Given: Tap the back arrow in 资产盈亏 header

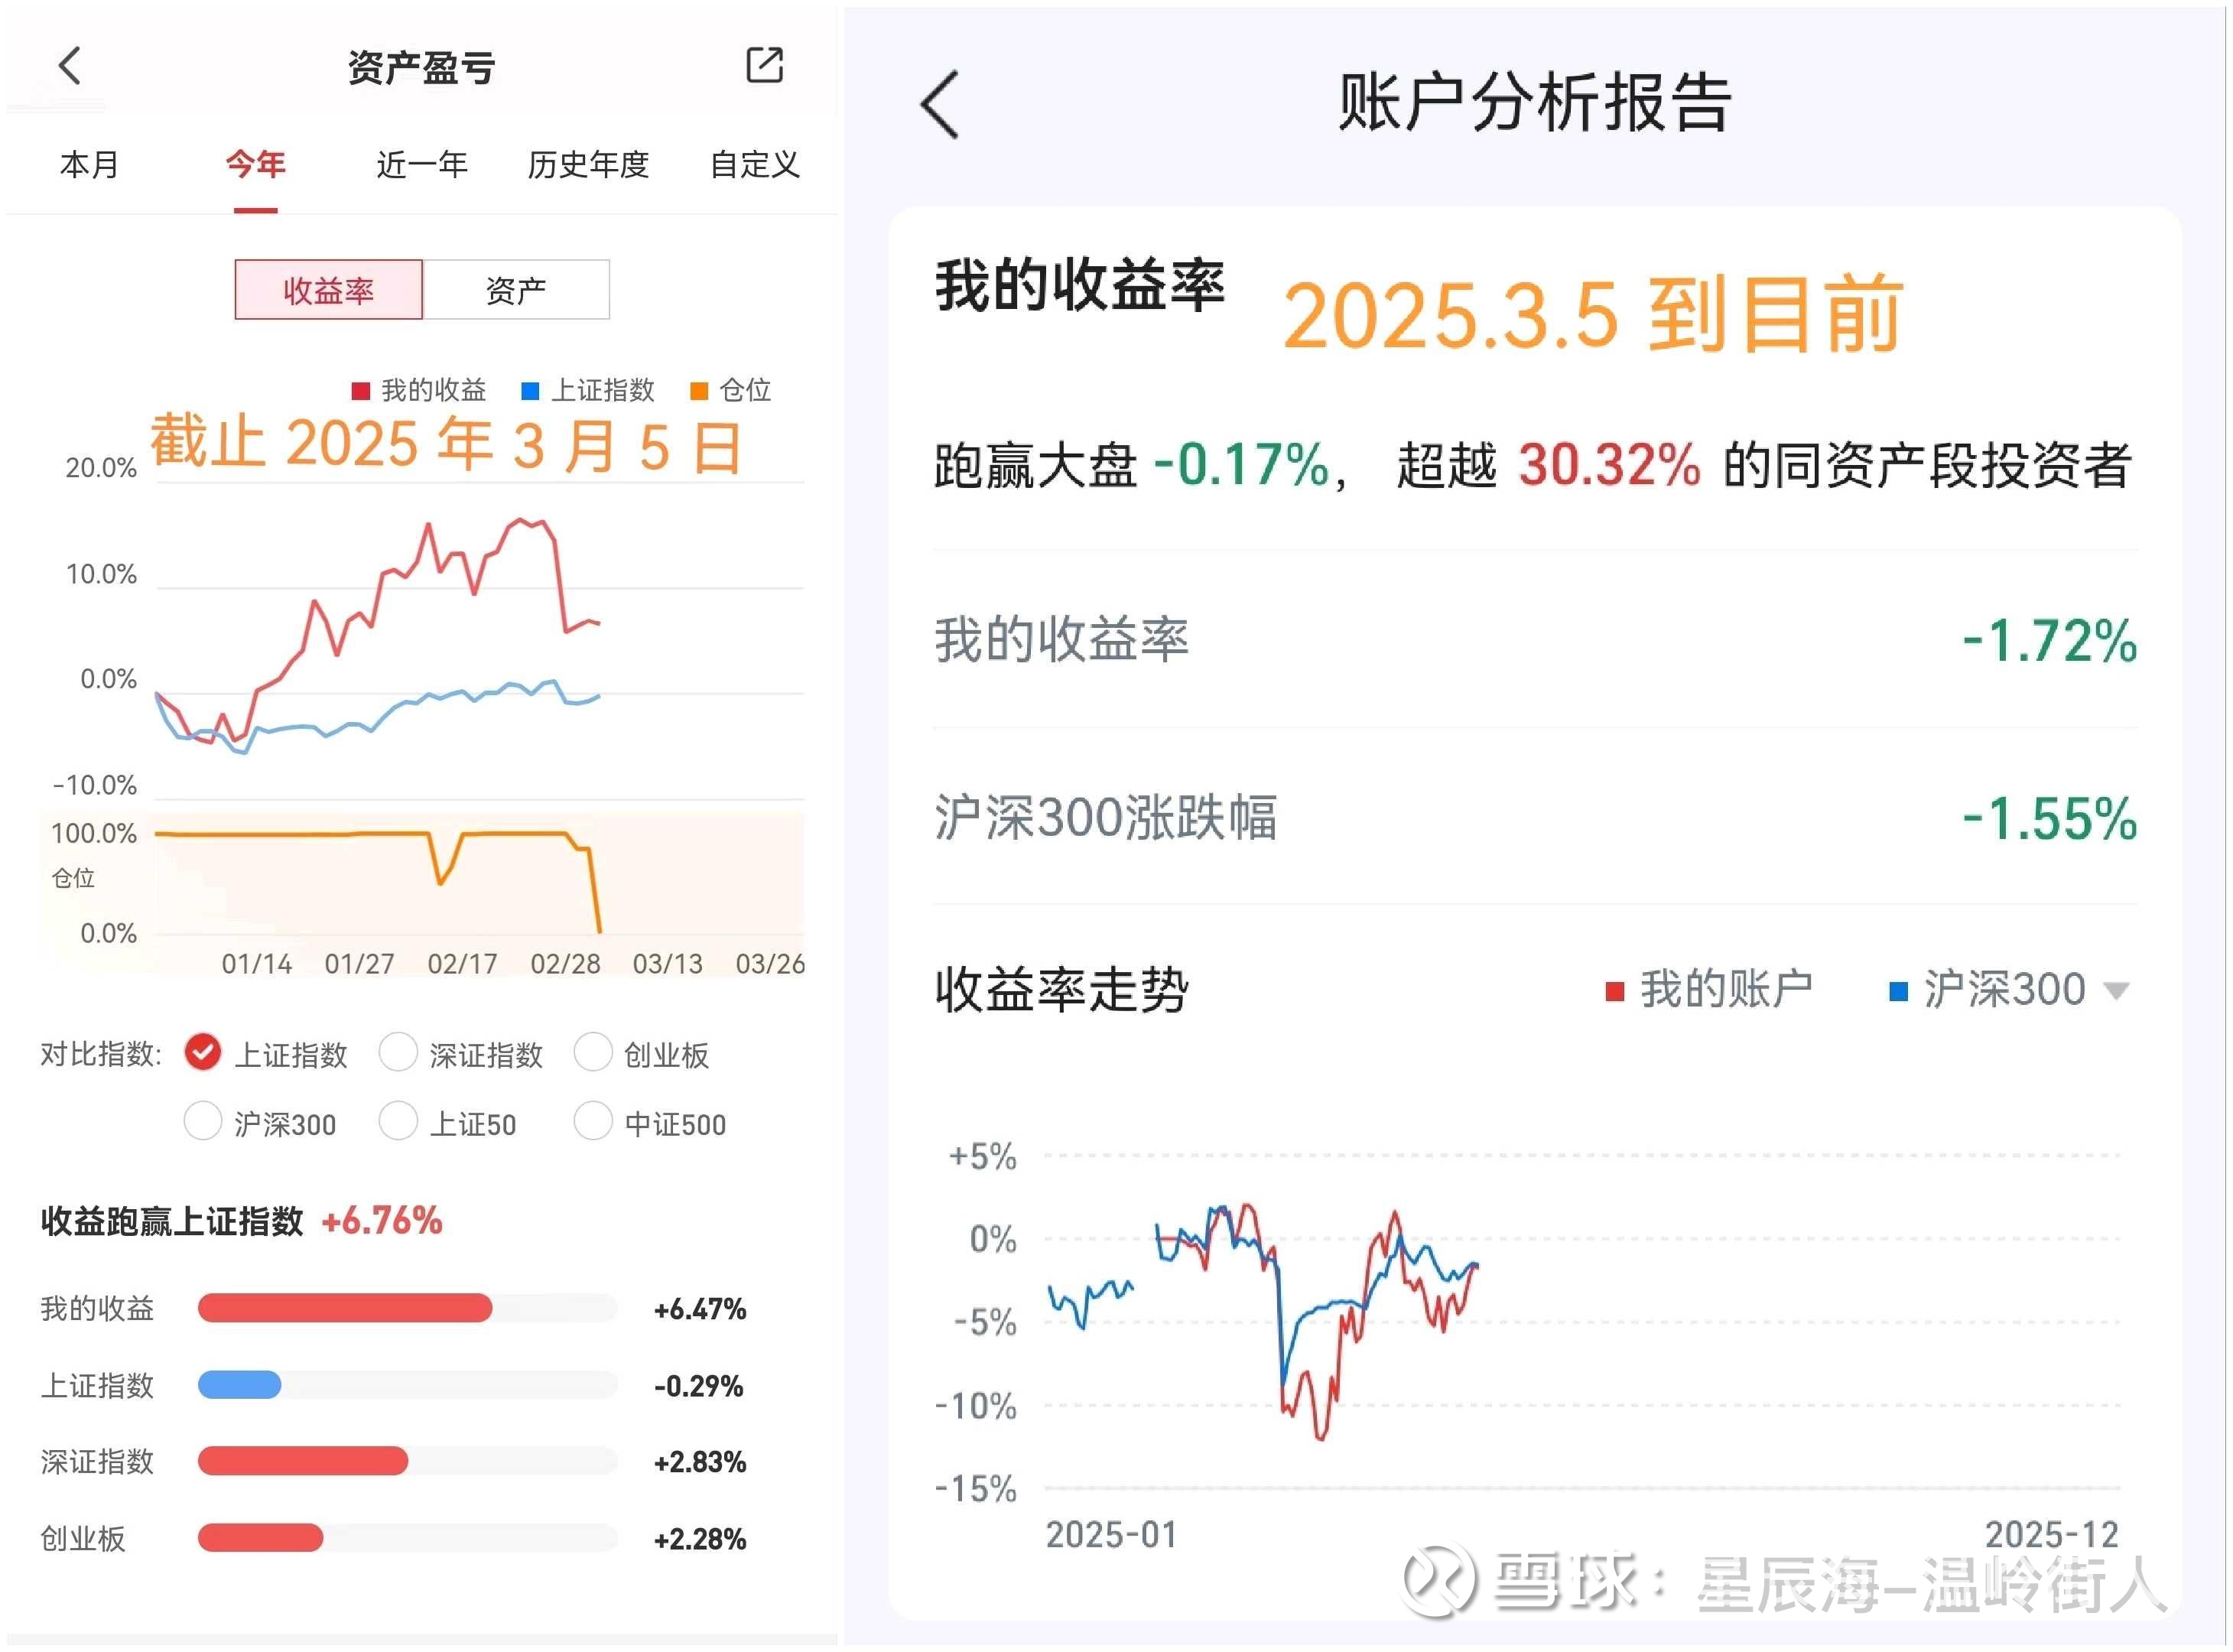Looking at the screenshot, I should pyautogui.click(x=69, y=66).
